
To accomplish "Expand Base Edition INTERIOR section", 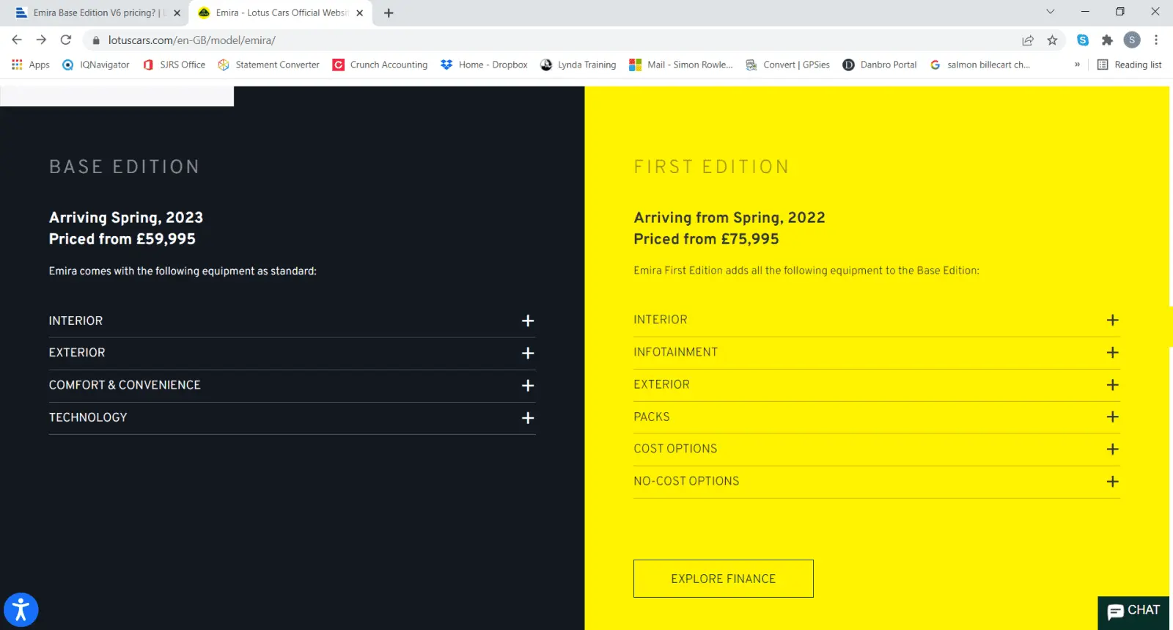I will pos(527,321).
